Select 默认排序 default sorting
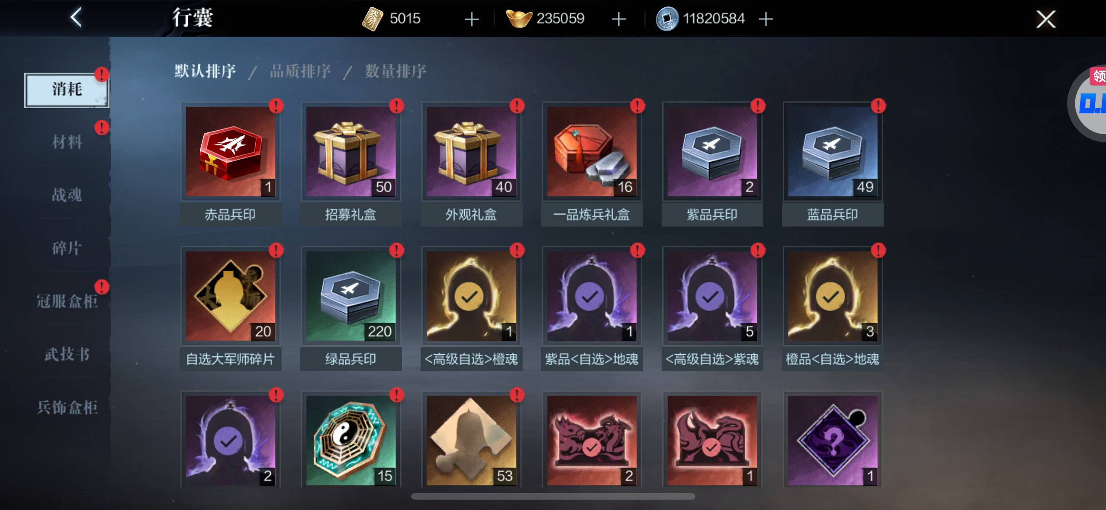Image resolution: width=1106 pixels, height=510 pixels. [205, 71]
